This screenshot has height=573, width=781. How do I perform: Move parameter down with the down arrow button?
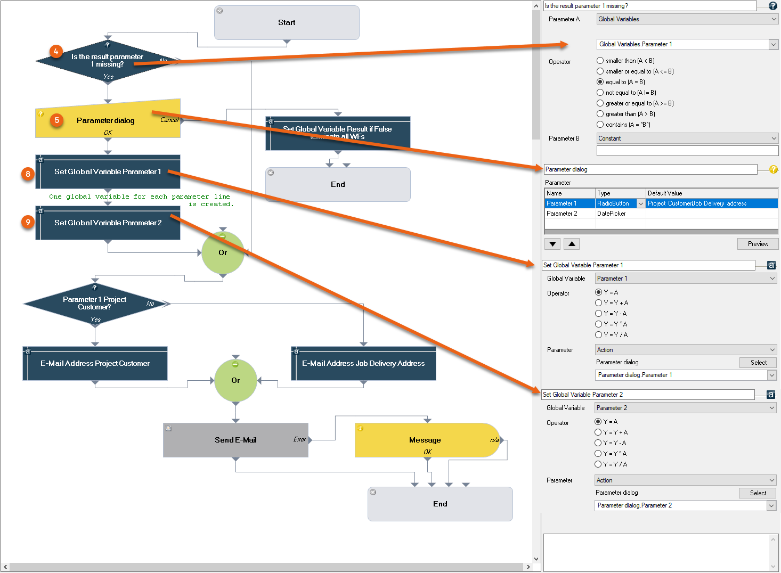pos(552,244)
